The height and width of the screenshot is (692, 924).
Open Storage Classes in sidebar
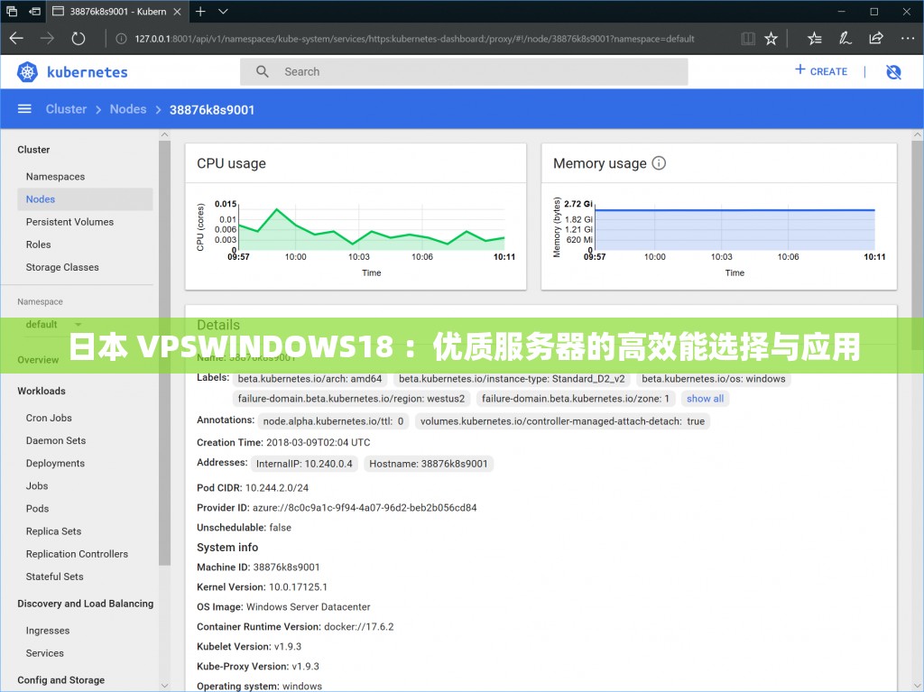(62, 267)
